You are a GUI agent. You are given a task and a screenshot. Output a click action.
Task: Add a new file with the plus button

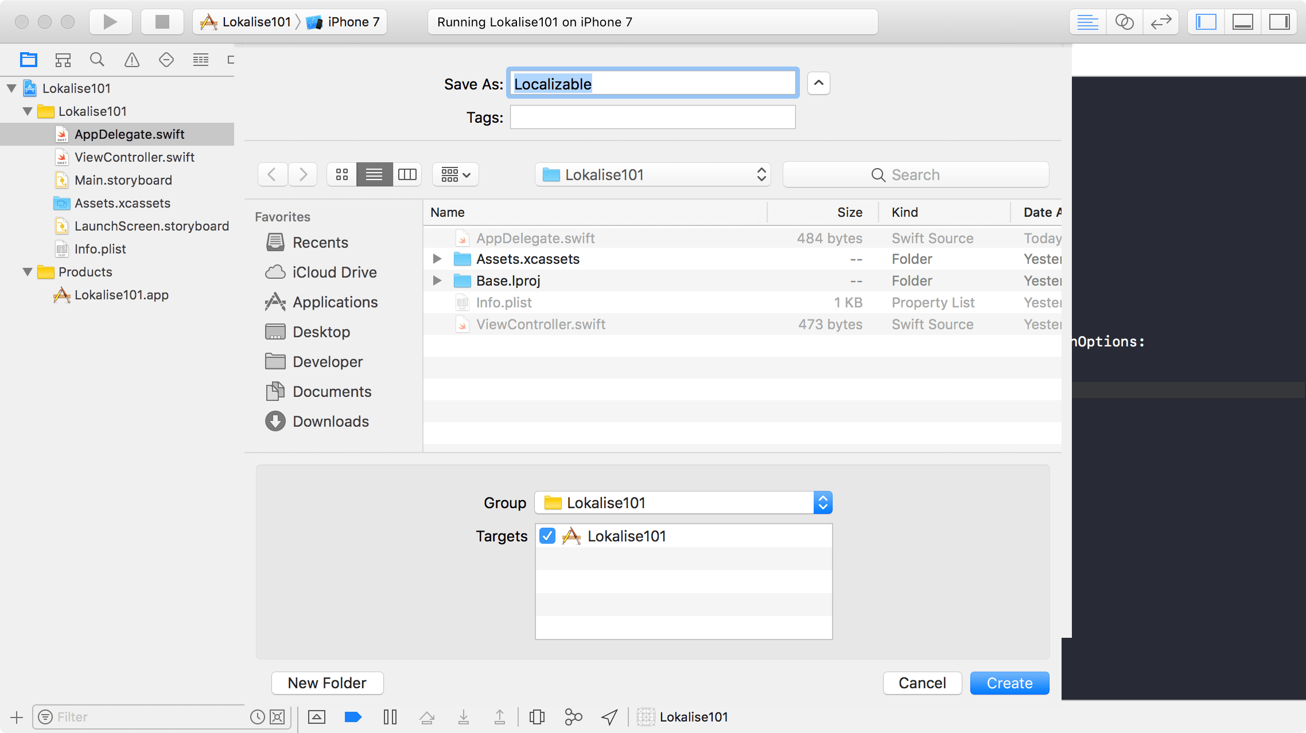(17, 717)
